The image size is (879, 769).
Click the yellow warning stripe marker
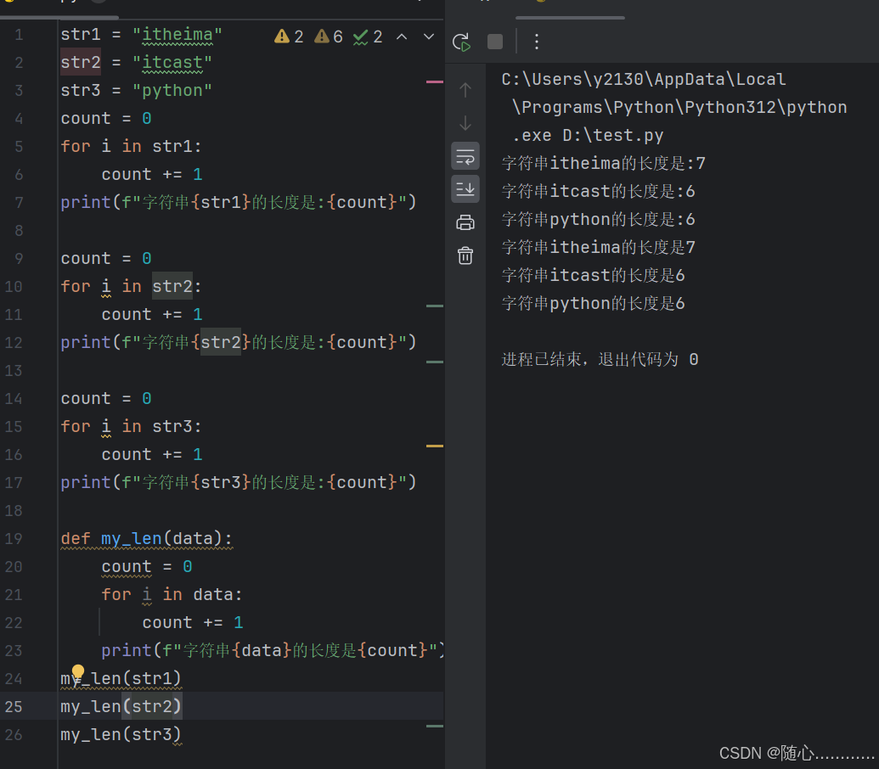pyautogui.click(x=435, y=446)
